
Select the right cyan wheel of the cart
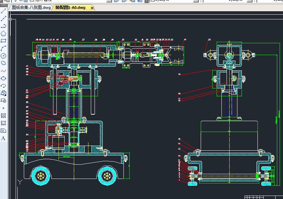coord(107,176)
